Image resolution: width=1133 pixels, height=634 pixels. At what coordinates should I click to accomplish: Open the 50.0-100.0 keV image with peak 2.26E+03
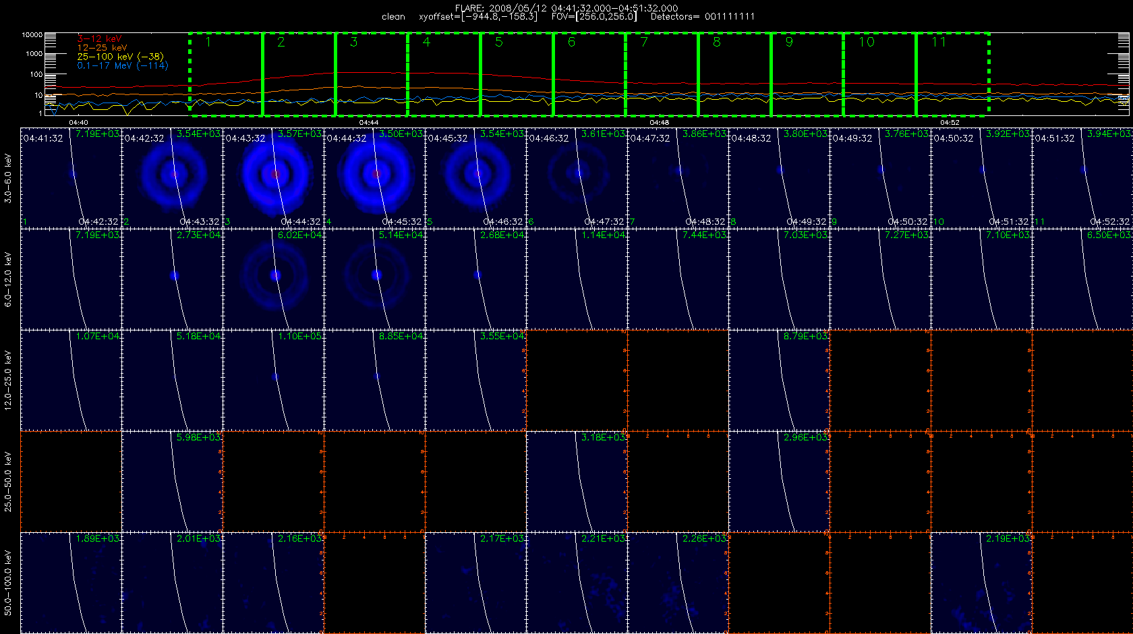click(678, 583)
